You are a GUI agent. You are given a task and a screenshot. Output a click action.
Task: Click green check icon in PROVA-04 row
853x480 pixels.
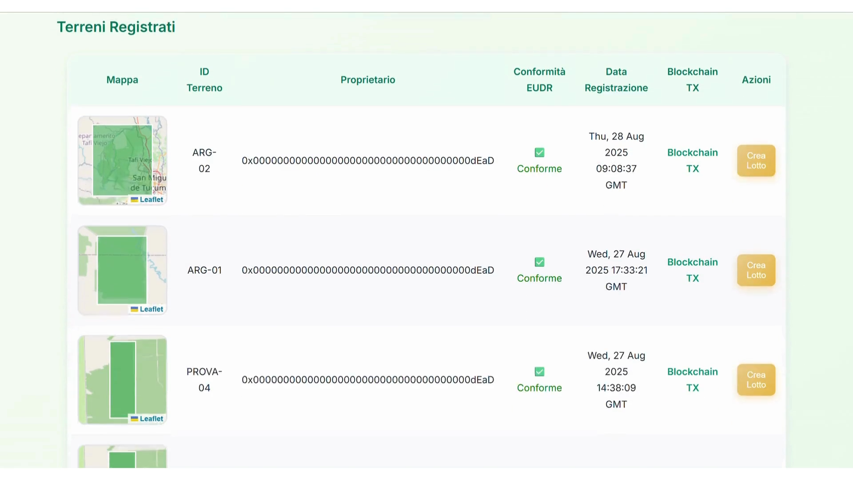coord(539,372)
